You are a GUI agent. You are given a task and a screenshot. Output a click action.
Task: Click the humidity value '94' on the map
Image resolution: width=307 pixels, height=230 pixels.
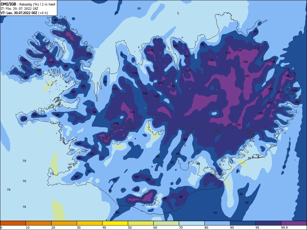118,213
